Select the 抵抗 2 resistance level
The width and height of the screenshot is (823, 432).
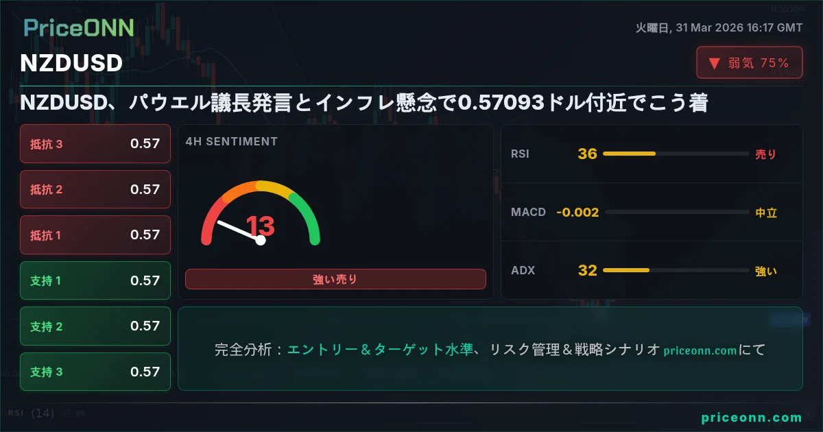[x=95, y=189]
